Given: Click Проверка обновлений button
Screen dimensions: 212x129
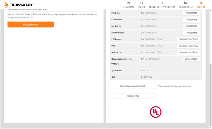Looking at the screenshot, I should click(x=132, y=86).
